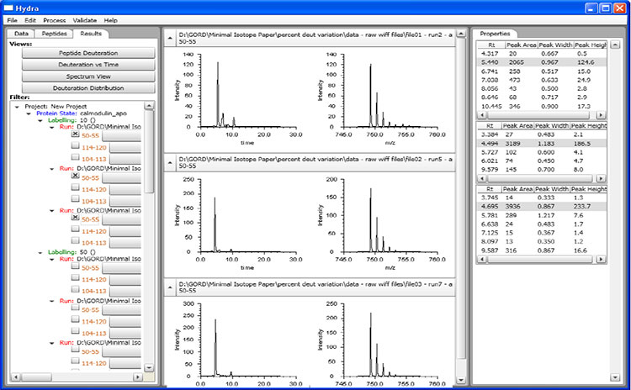Collapse the file03 - run7 chart panel
631x390 pixels.
[170, 287]
